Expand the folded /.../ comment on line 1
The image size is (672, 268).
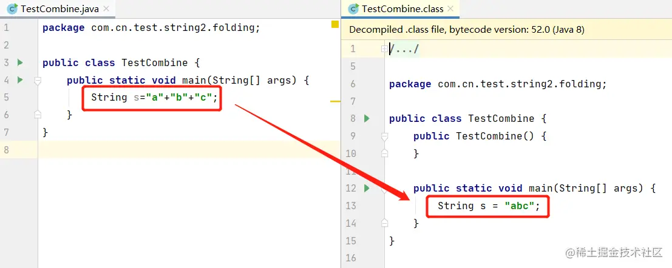(384, 49)
